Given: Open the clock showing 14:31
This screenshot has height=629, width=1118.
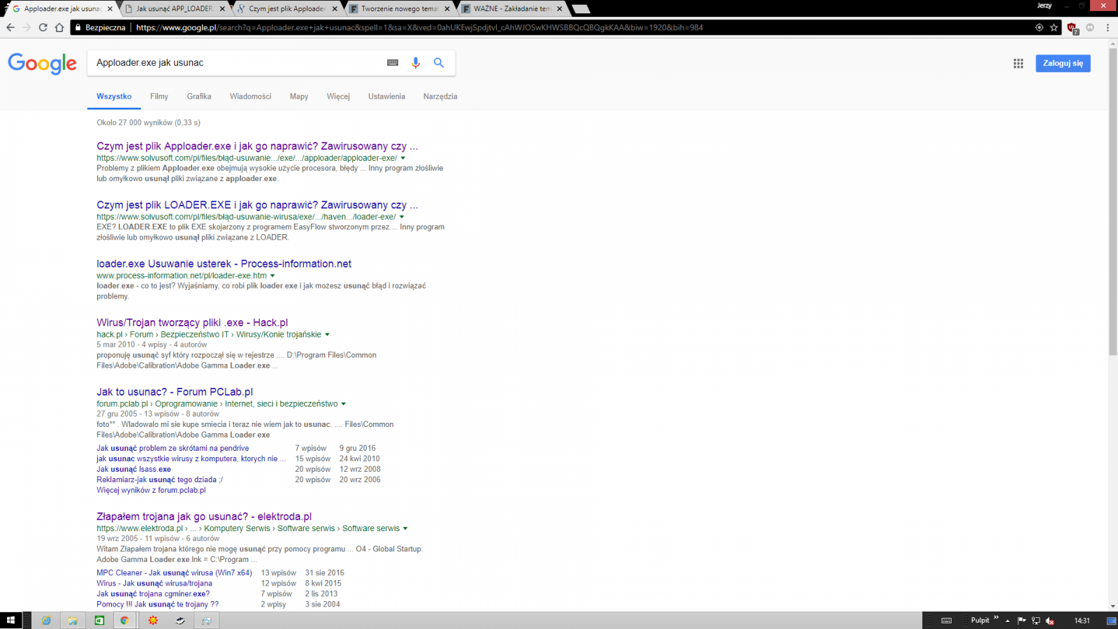Looking at the screenshot, I should pyautogui.click(x=1082, y=621).
